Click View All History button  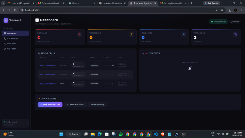(97, 104)
